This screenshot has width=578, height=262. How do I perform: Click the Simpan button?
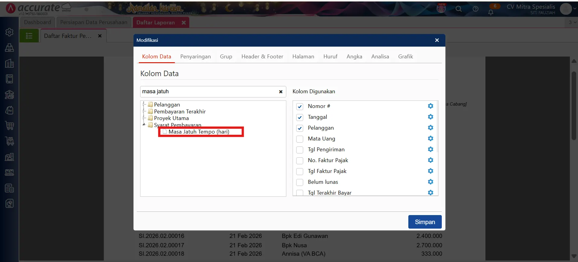[425, 222]
